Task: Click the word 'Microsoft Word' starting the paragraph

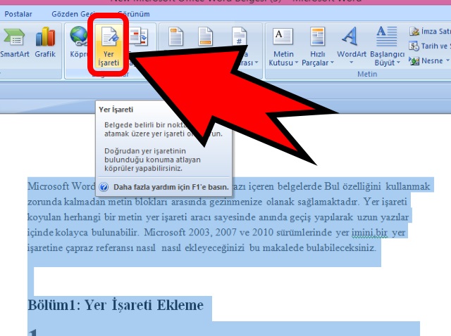Action: 61,186
